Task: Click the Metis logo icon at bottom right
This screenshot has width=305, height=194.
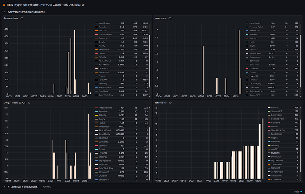Action: point(301,190)
